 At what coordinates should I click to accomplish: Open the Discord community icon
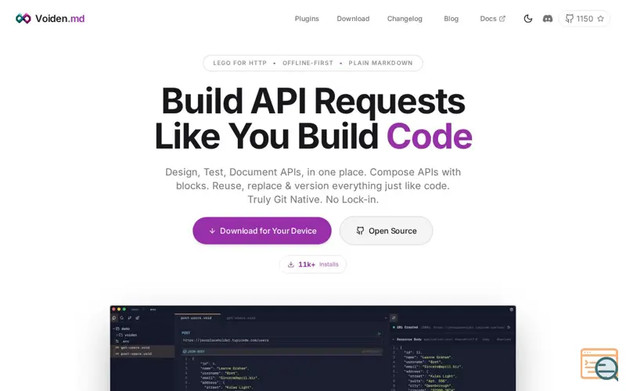coord(547,19)
